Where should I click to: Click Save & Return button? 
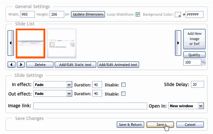click(130, 125)
